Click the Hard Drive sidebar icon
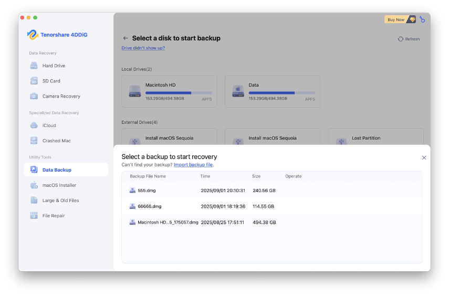Screen dimensions: 449x296 pos(34,66)
